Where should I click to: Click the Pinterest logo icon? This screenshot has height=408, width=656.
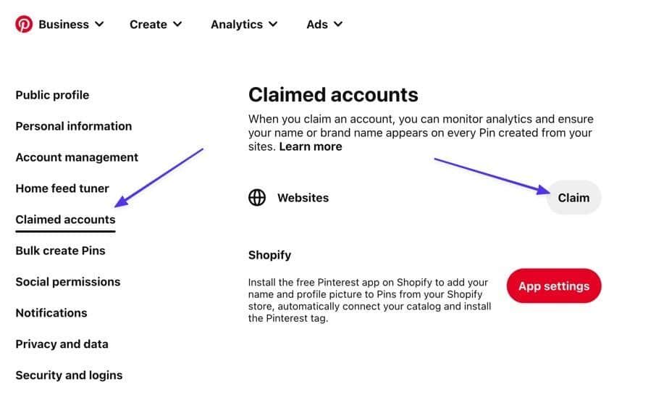[x=24, y=24]
